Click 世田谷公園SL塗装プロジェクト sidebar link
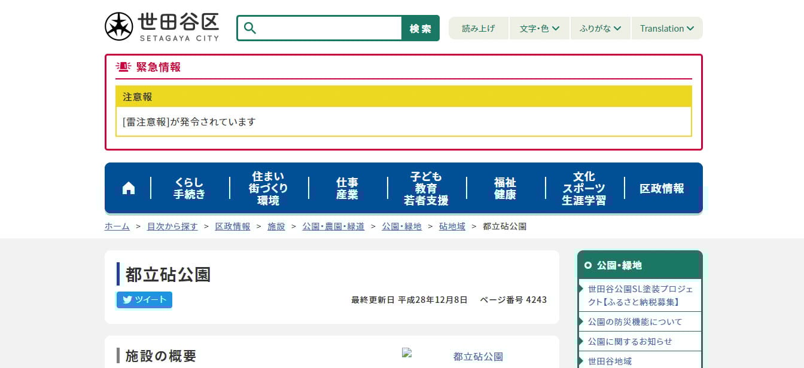This screenshot has width=804, height=368. [640, 295]
